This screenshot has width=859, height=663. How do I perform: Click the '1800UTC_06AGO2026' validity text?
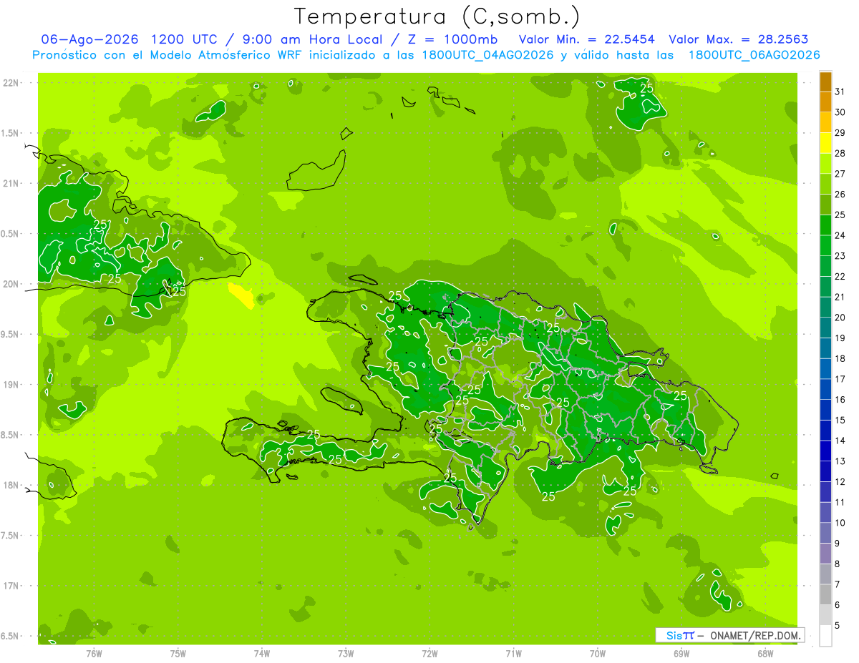[x=754, y=55]
